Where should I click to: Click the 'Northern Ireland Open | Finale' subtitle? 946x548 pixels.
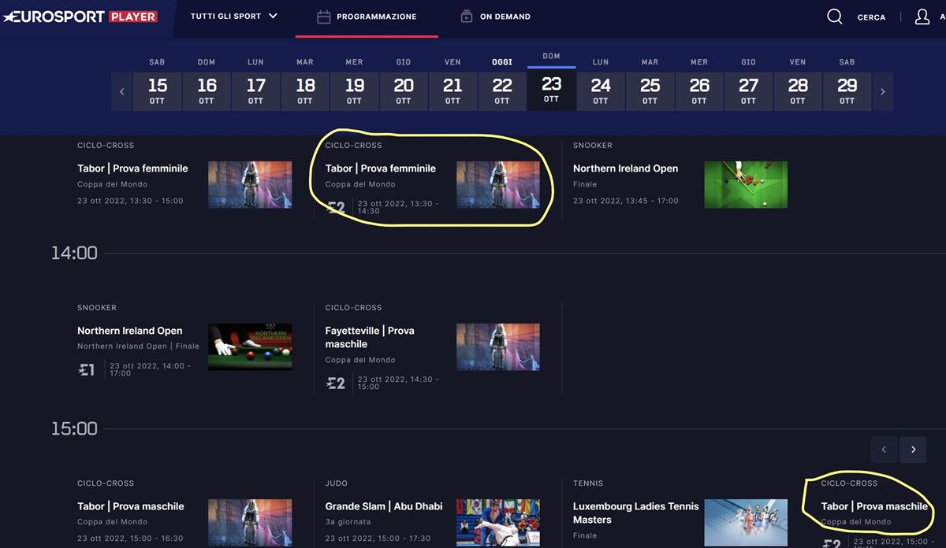(139, 346)
